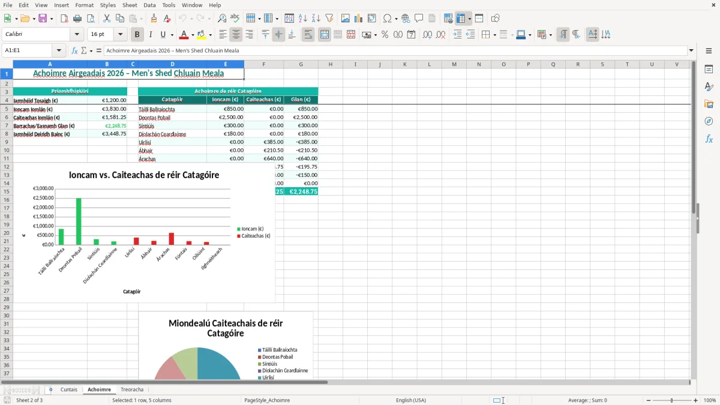Expand the background color dropdown arrow
Viewport: 720px width, 405px height.
tap(210, 35)
